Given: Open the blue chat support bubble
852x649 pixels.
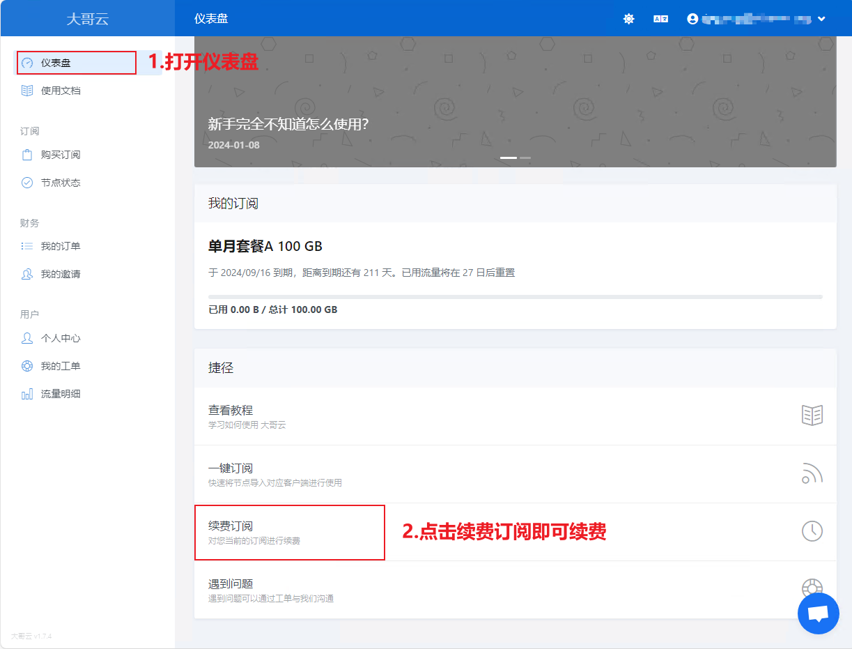Looking at the screenshot, I should click(818, 613).
